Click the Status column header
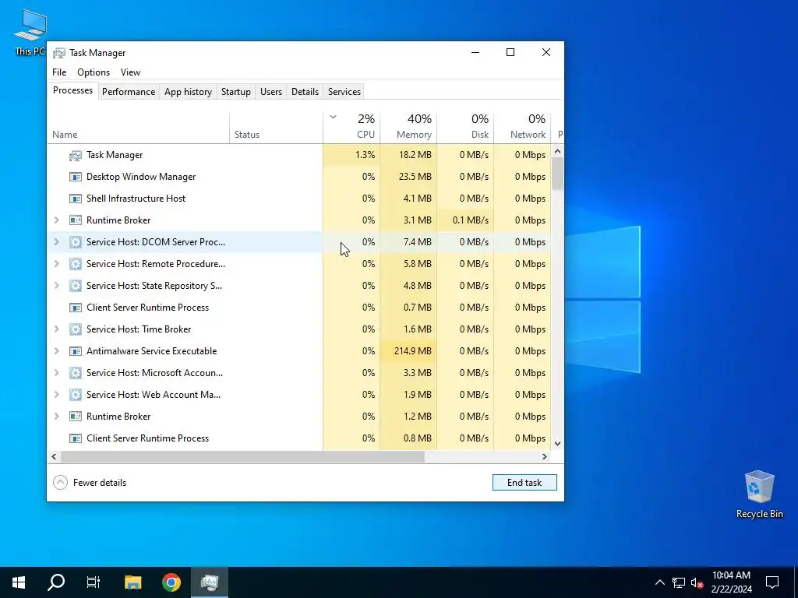 [x=277, y=127]
